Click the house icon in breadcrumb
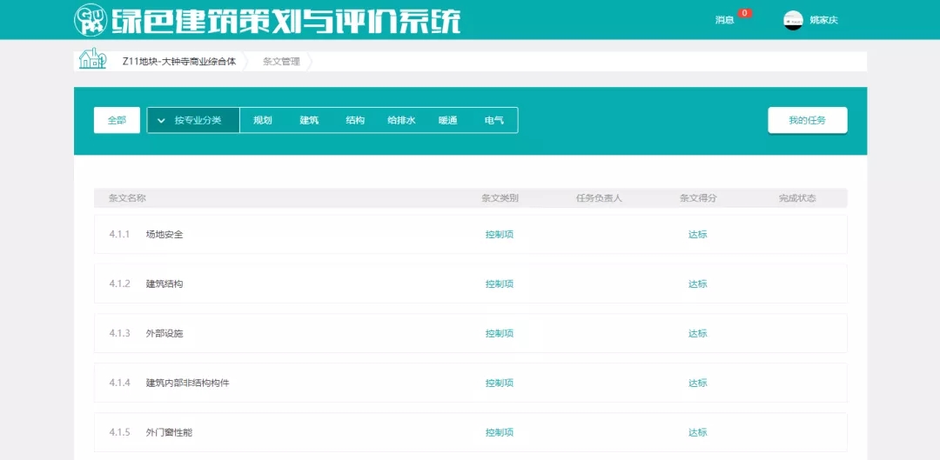The image size is (940, 460). click(91, 60)
